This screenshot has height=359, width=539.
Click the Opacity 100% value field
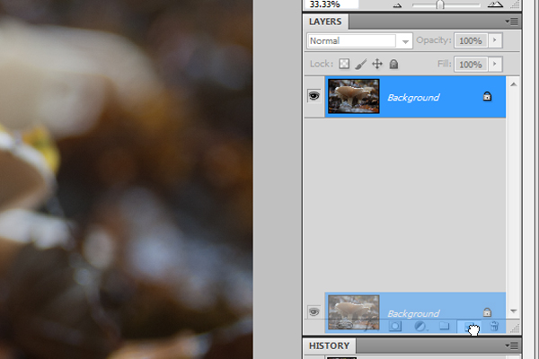pos(470,40)
